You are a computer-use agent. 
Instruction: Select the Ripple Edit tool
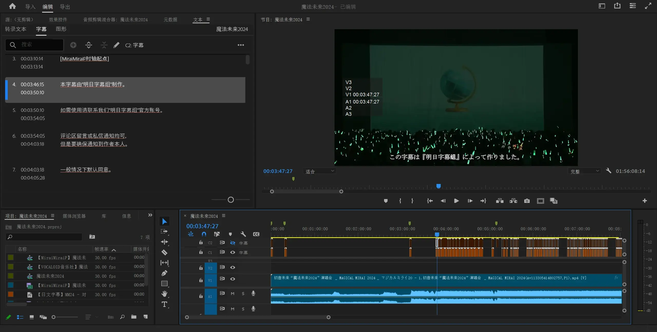pyautogui.click(x=164, y=242)
